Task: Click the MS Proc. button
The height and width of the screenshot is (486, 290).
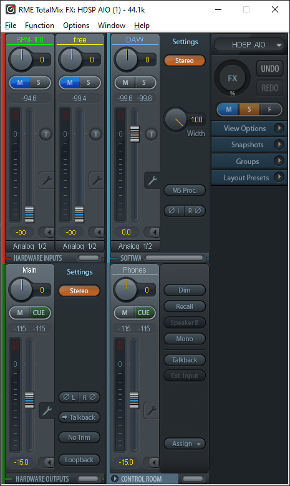Action: click(x=185, y=190)
